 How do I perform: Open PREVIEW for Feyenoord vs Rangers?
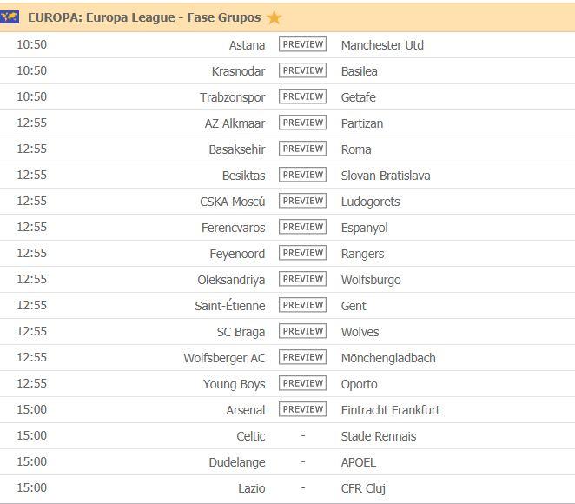302,253
